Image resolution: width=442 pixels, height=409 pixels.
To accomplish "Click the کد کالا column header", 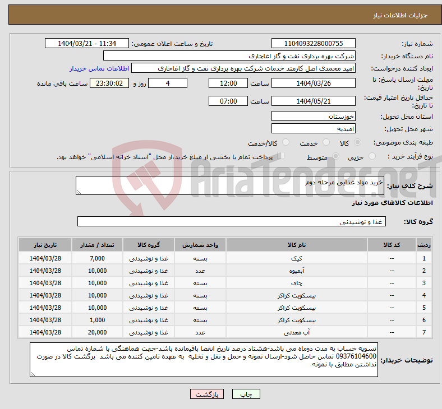I will tap(392, 245).
